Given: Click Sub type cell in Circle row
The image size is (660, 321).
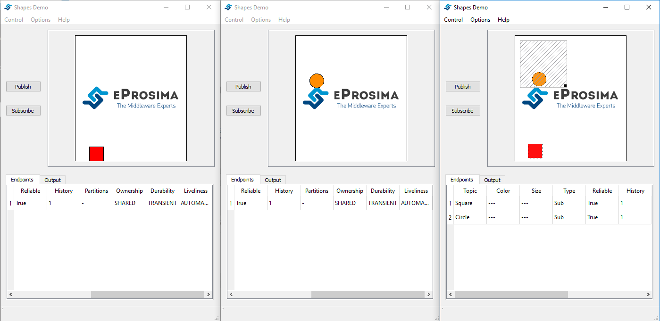Looking at the screenshot, I should click(569, 217).
